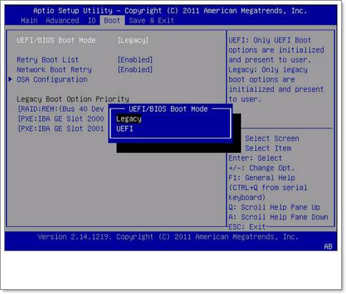Select the Boot tab
This screenshot has width=346, height=294.
[112, 21]
